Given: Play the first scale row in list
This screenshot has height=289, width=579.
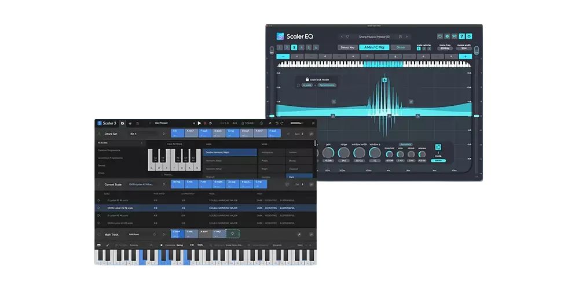Looking at the screenshot, I should pos(98,200).
